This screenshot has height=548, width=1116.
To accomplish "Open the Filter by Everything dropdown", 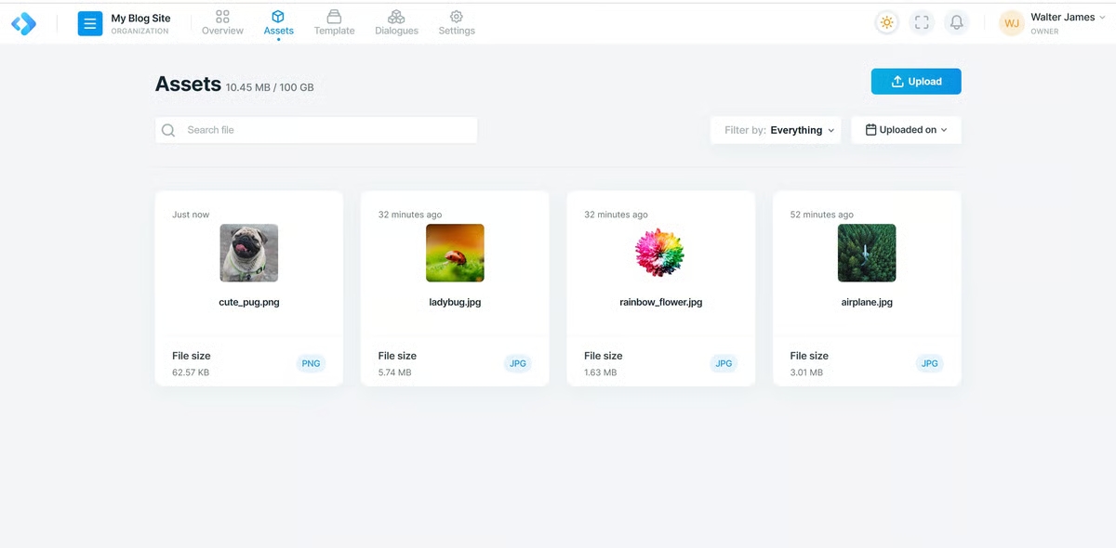I will [776, 129].
